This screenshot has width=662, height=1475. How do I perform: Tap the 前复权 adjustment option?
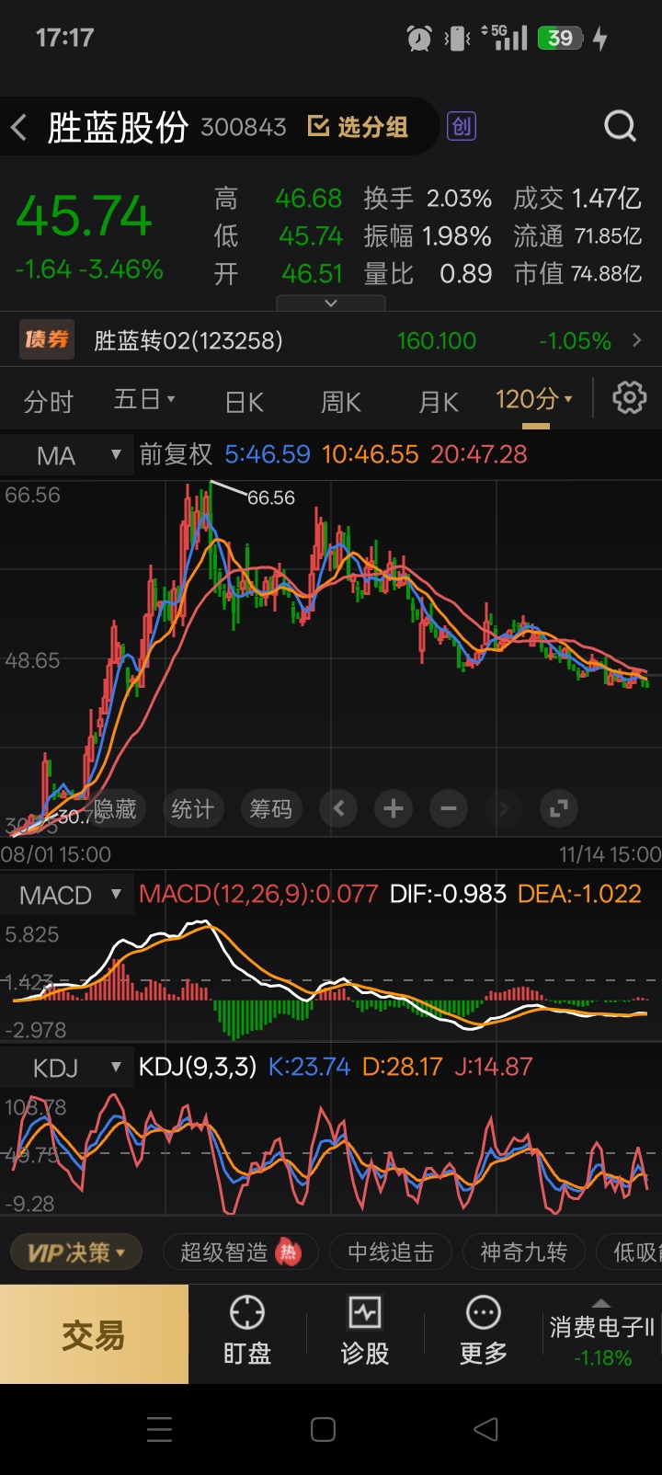[176, 454]
